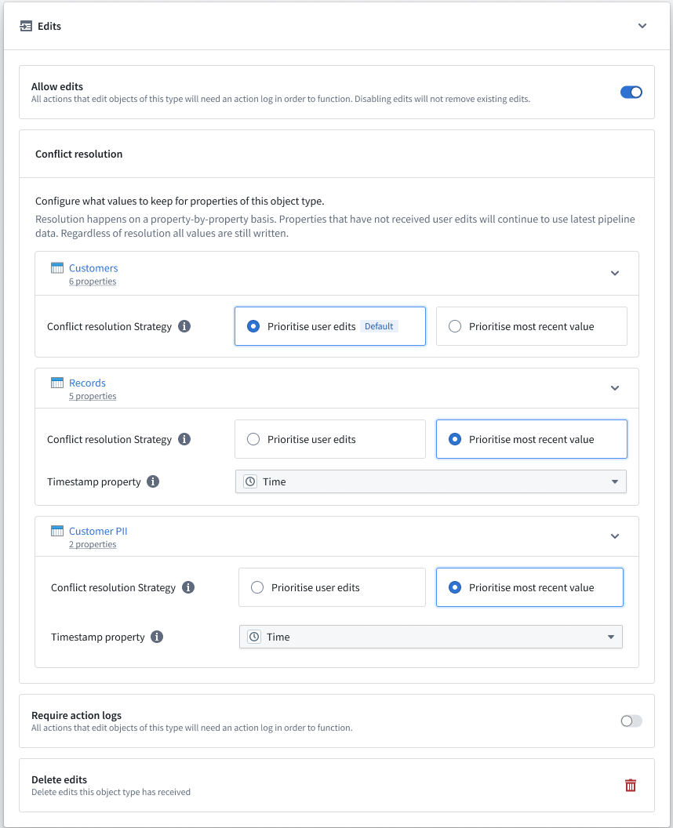The width and height of the screenshot is (673, 828).
Task: Collapse the Edits section with header chevron
Action: (x=642, y=26)
